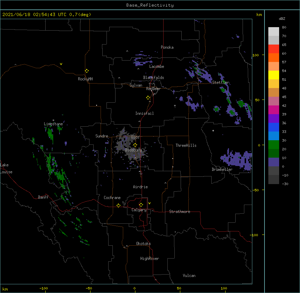Screen dimensions: 300x293
Task: Click the Stettler label
Action: point(221,82)
